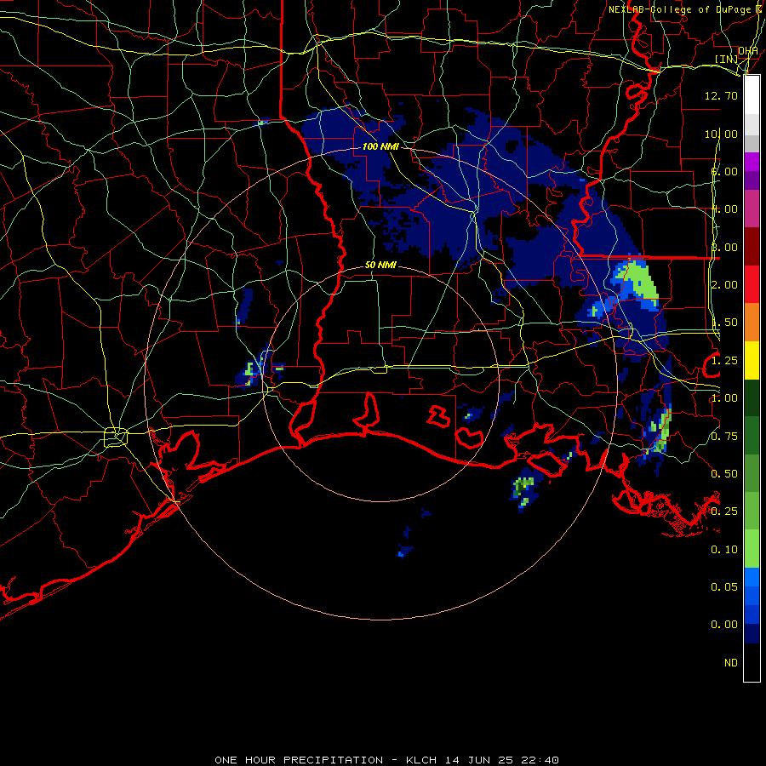
Task: Pick the orange legend swatch
Action: pyautogui.click(x=752, y=323)
